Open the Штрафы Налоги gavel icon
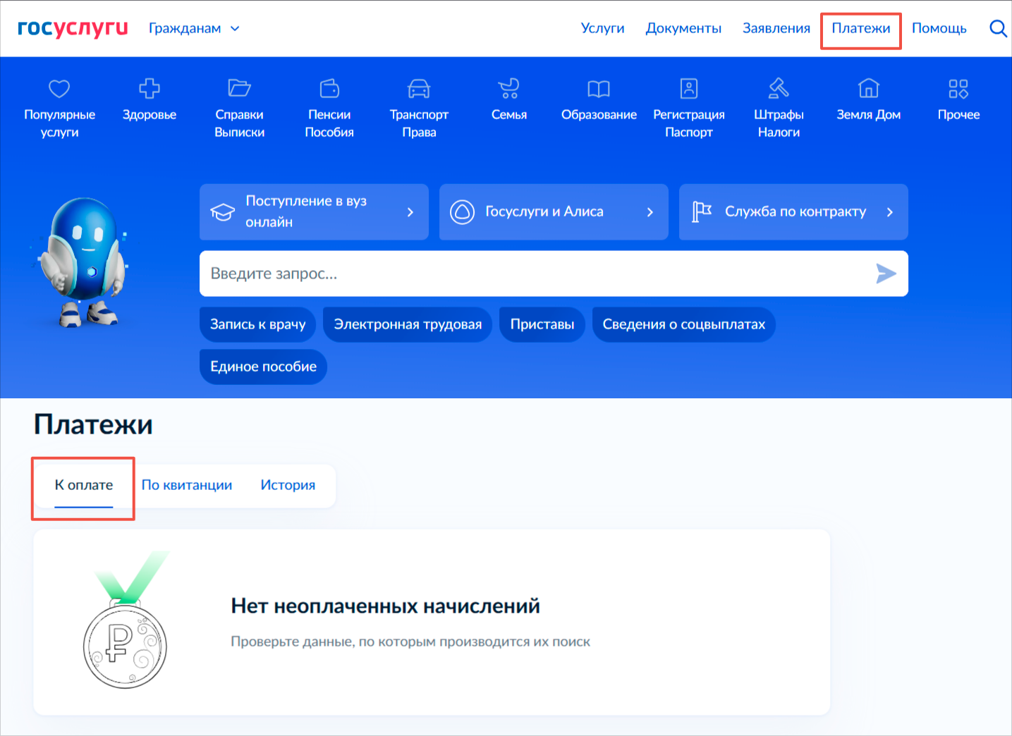This screenshot has width=1012, height=736. click(x=779, y=89)
